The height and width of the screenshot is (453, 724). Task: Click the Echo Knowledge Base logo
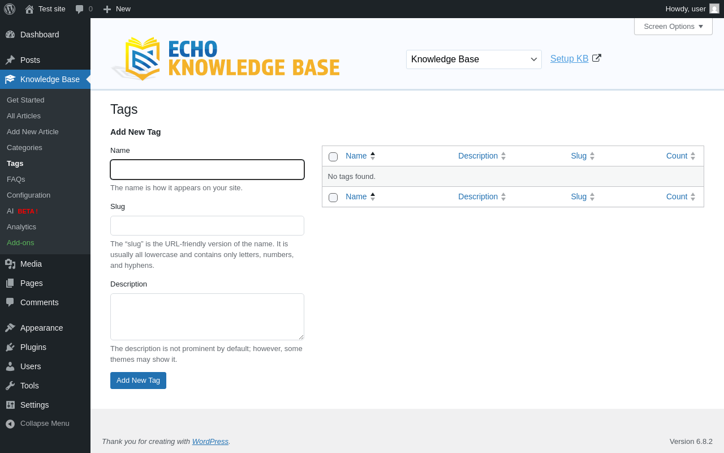[x=225, y=59]
